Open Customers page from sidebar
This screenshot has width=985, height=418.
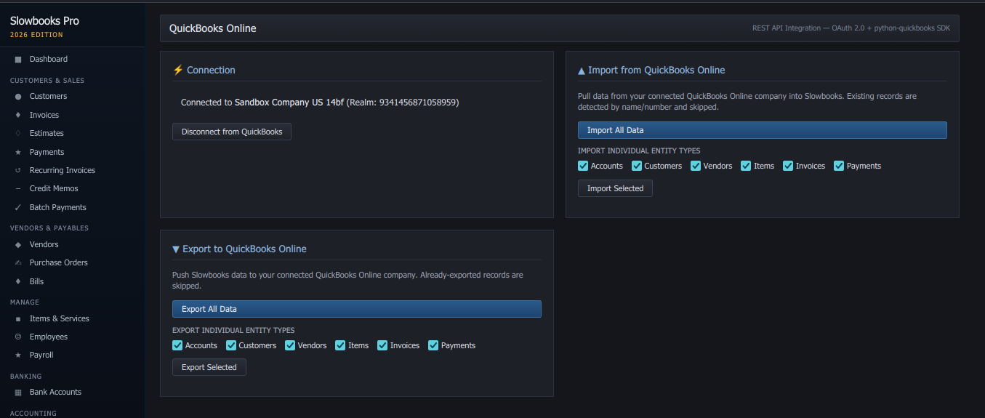[x=48, y=96]
